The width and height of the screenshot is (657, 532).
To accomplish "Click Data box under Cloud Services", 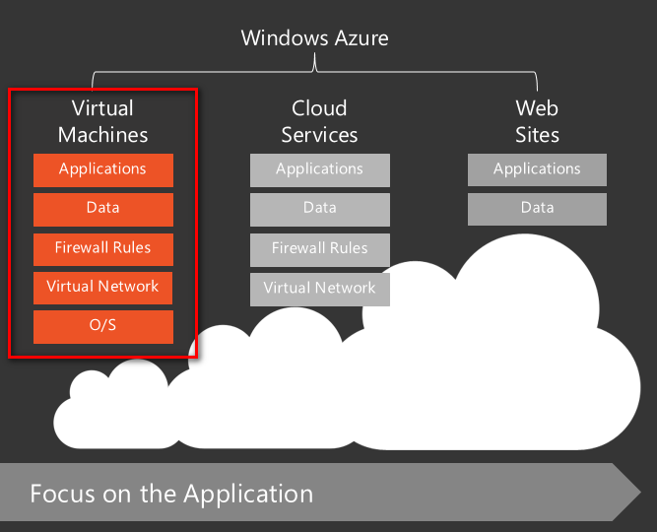I will (320, 209).
